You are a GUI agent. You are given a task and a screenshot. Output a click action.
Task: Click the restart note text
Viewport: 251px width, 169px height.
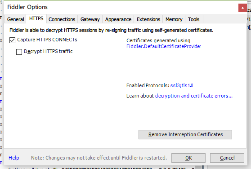point(99,158)
